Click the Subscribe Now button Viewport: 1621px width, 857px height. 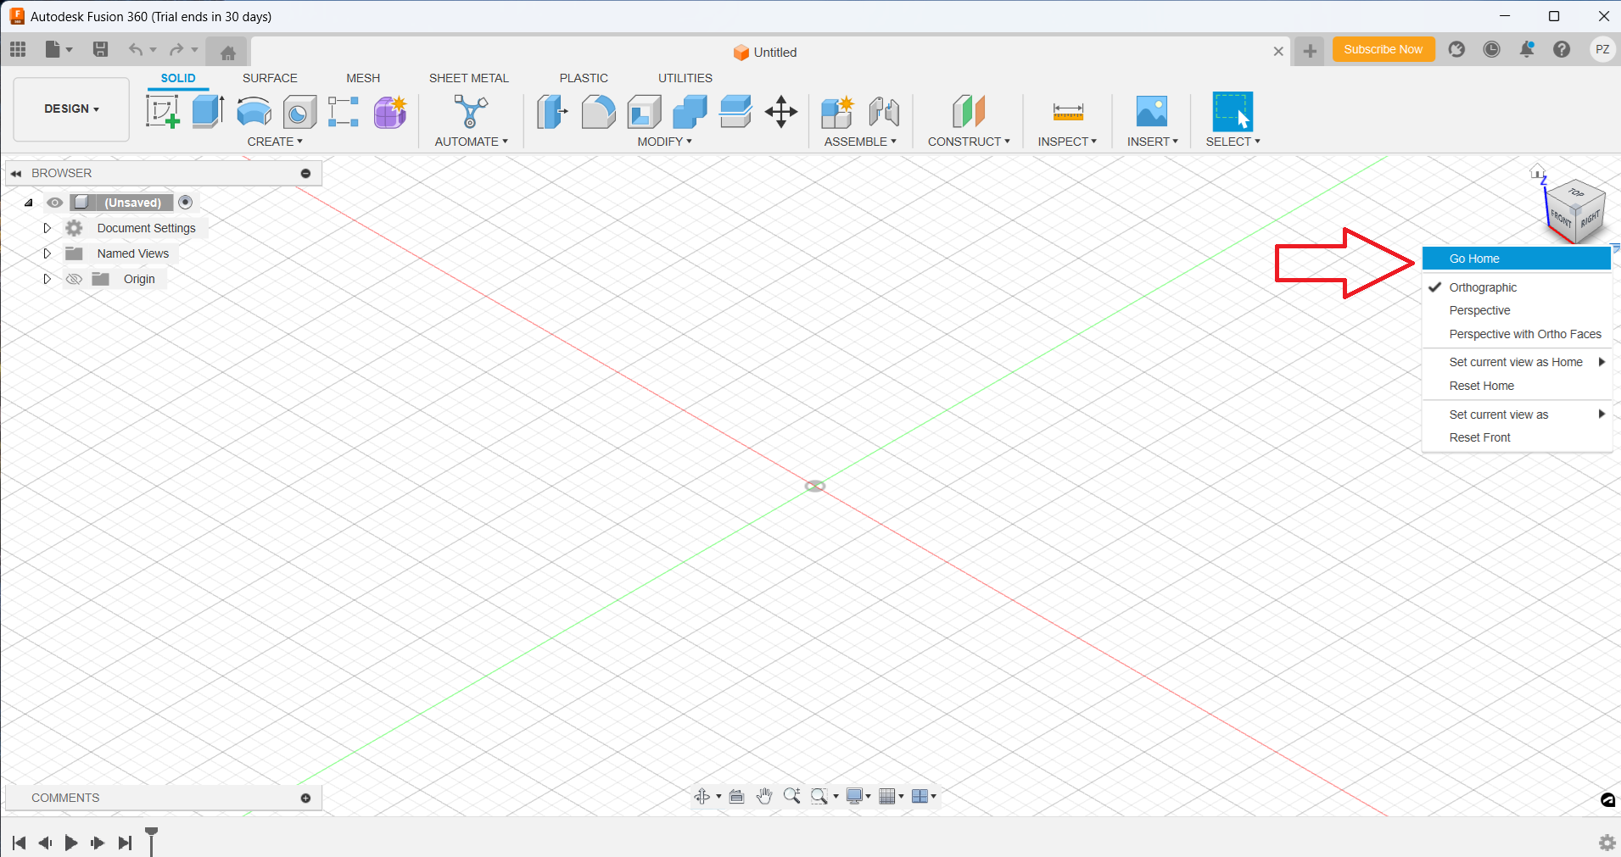pyautogui.click(x=1383, y=50)
